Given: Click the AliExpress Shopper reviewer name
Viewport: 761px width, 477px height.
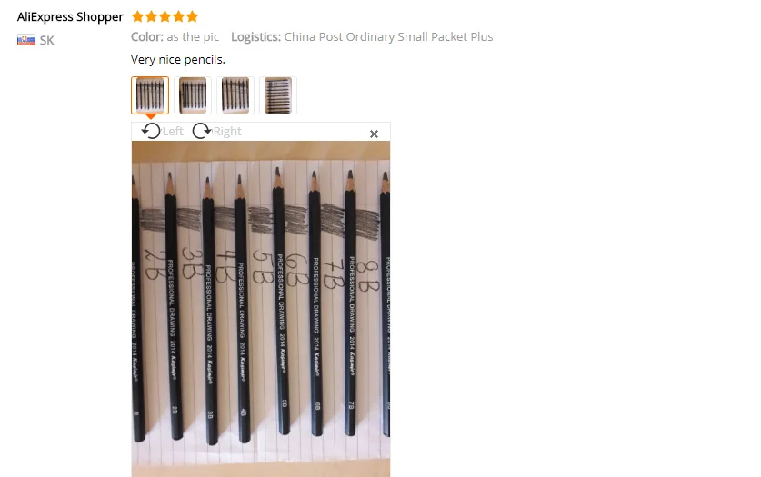Looking at the screenshot, I should (70, 17).
